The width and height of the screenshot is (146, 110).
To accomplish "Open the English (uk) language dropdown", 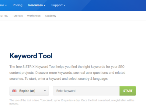I will pyautogui.click(x=29, y=91).
